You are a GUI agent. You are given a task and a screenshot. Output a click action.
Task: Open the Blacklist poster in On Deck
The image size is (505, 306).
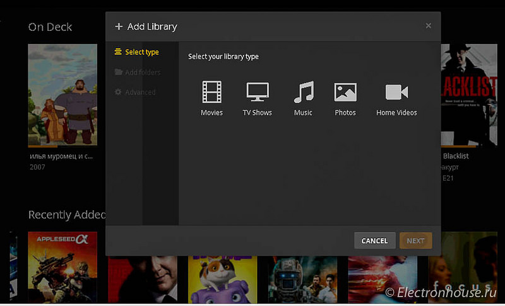[469, 95]
